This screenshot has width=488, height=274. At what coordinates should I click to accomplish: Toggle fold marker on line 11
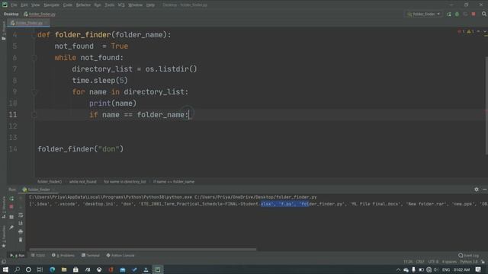(x=34, y=115)
